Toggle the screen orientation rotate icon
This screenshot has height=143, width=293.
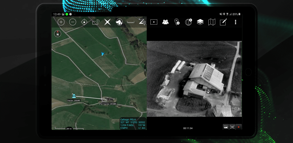(x=96, y=22)
